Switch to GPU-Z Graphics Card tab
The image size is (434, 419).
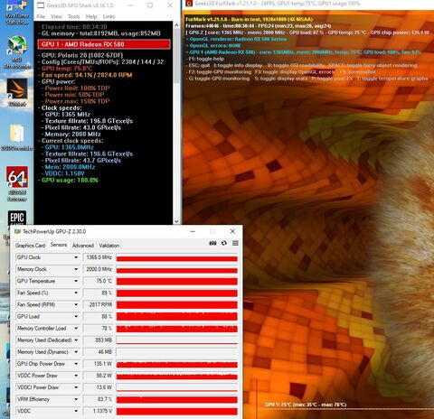pos(30,246)
